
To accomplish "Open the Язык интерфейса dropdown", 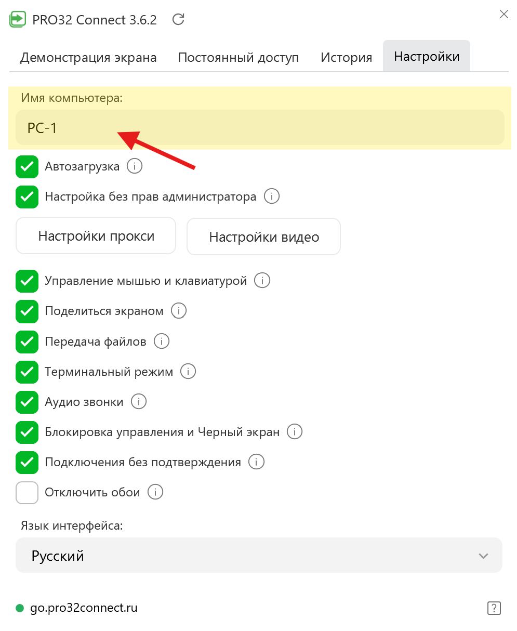I will [259, 556].
